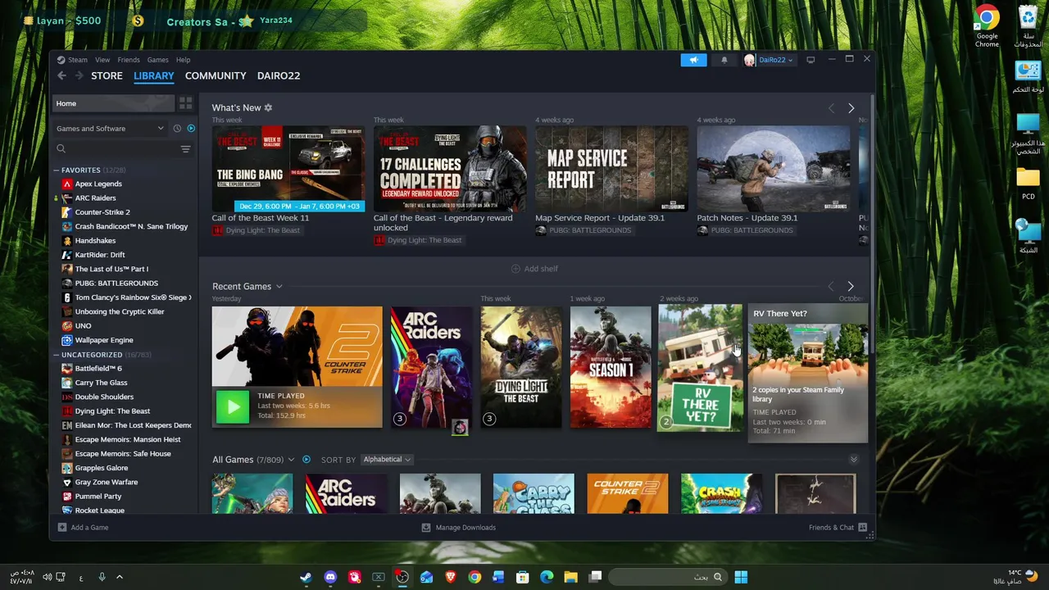Image resolution: width=1049 pixels, height=590 pixels.
Task: Open the Games and Software dropdown
Action: pyautogui.click(x=111, y=128)
